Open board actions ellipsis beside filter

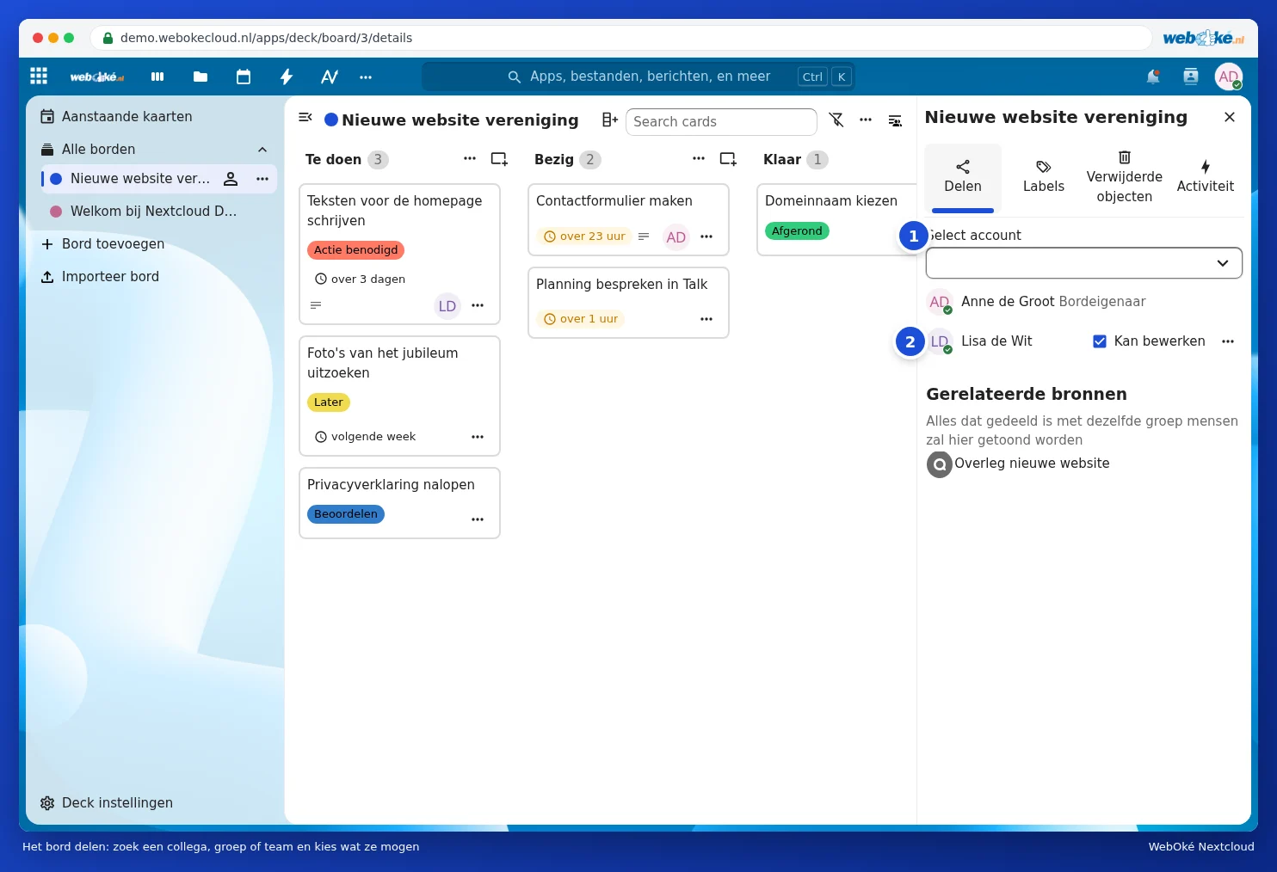[866, 120]
